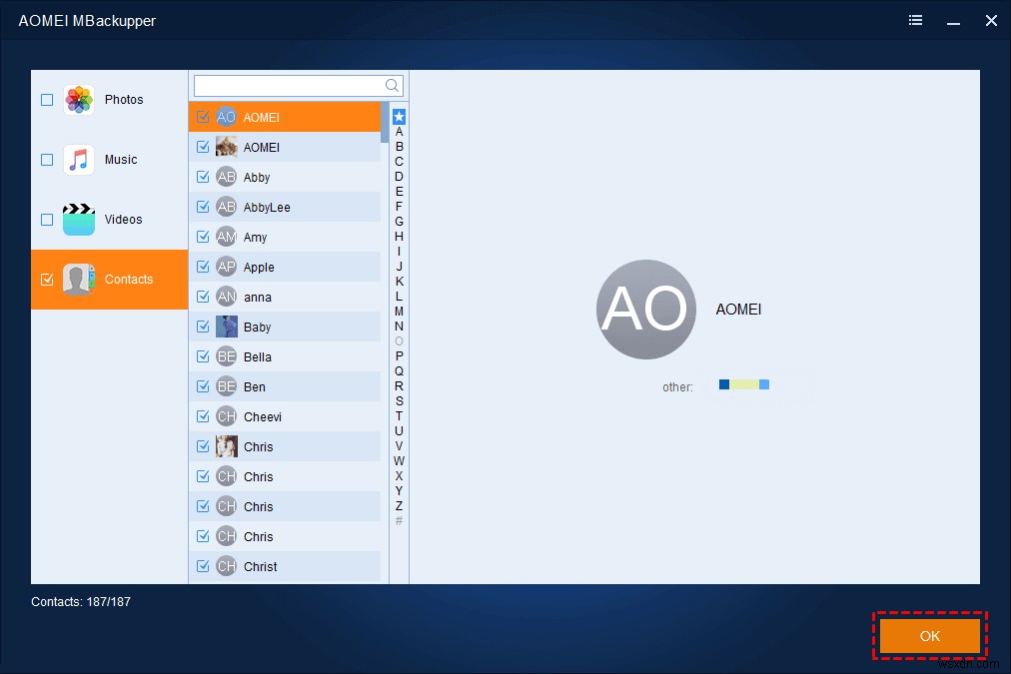Viewport: 1011px width, 674px height.
Task: Click the colored bar next to the other label
Action: tap(742, 384)
